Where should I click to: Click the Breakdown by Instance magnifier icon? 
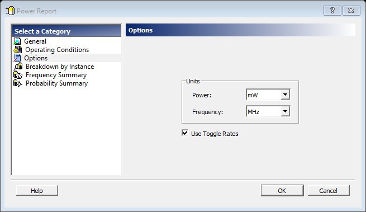pyautogui.click(x=18, y=67)
